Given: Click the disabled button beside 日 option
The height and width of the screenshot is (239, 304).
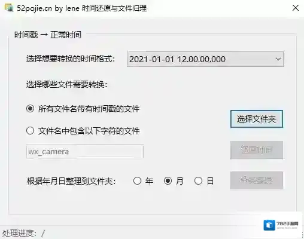Looking at the screenshot, I should pyautogui.click(x=257, y=180).
